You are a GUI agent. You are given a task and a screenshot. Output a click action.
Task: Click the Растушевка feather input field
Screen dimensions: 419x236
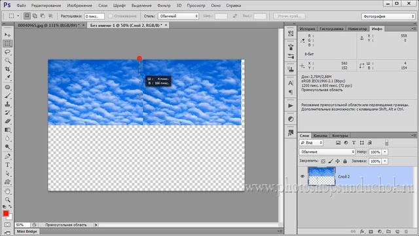(94, 16)
